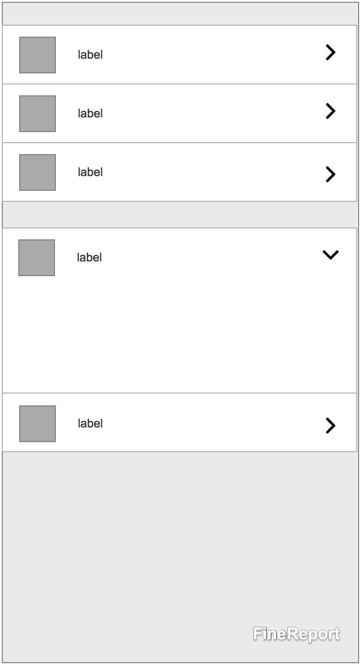Open the third row via its right chevron
The image size is (360, 665).
(330, 174)
